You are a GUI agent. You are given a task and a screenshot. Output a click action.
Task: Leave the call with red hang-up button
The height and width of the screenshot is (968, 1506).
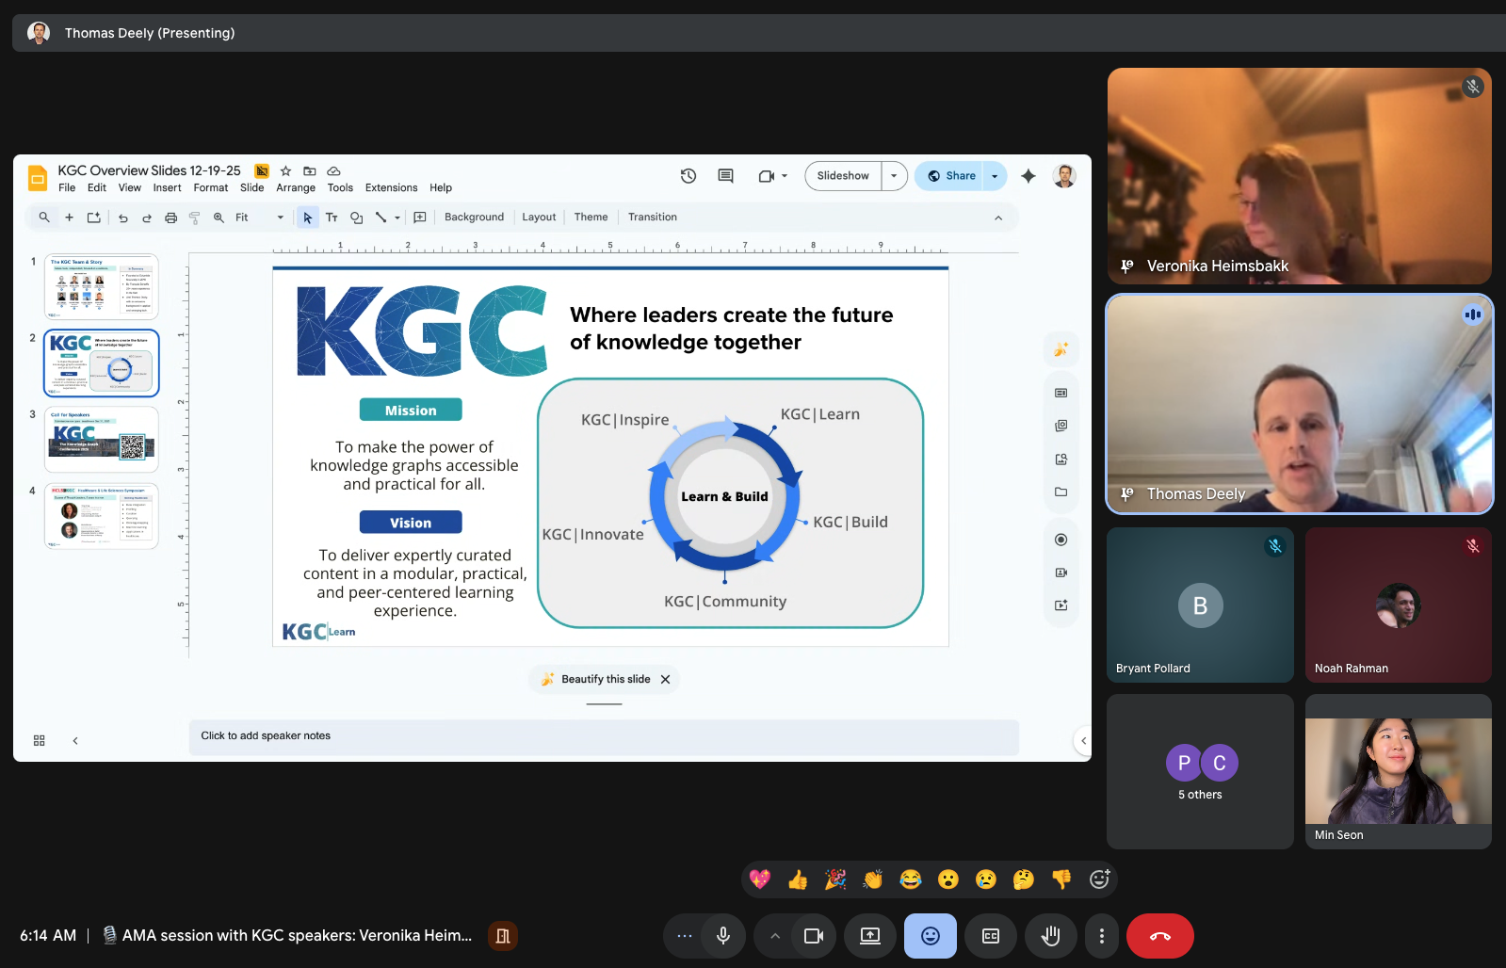pyautogui.click(x=1160, y=936)
